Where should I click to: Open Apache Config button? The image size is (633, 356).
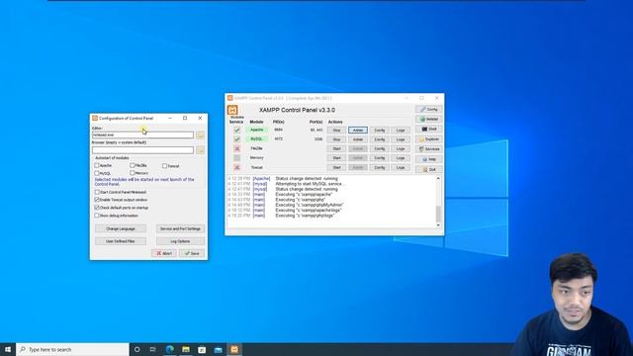coord(379,131)
